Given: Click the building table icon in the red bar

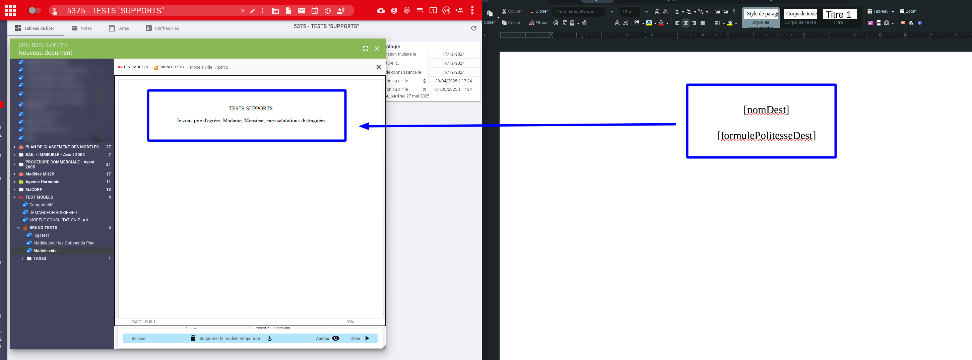Looking at the screenshot, I should tap(275, 11).
